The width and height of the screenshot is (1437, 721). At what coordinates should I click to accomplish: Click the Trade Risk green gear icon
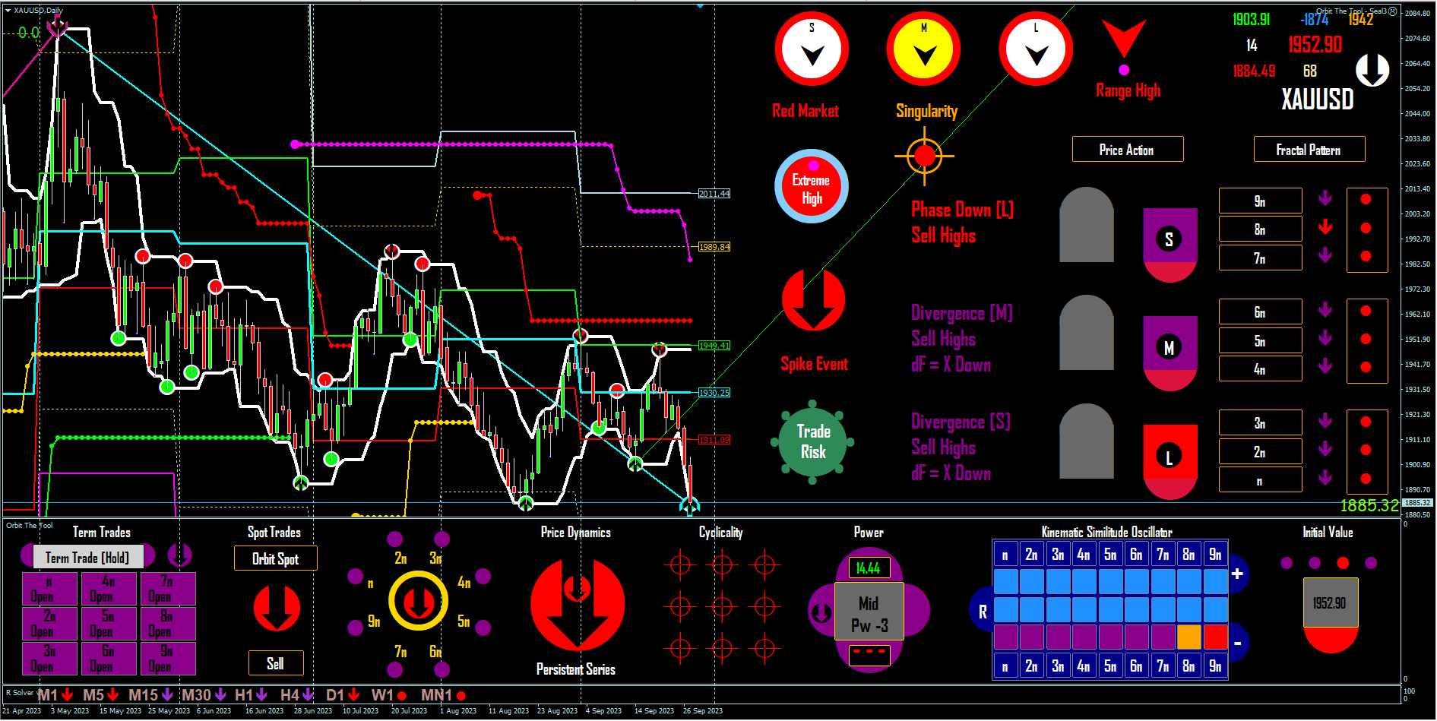tap(812, 441)
